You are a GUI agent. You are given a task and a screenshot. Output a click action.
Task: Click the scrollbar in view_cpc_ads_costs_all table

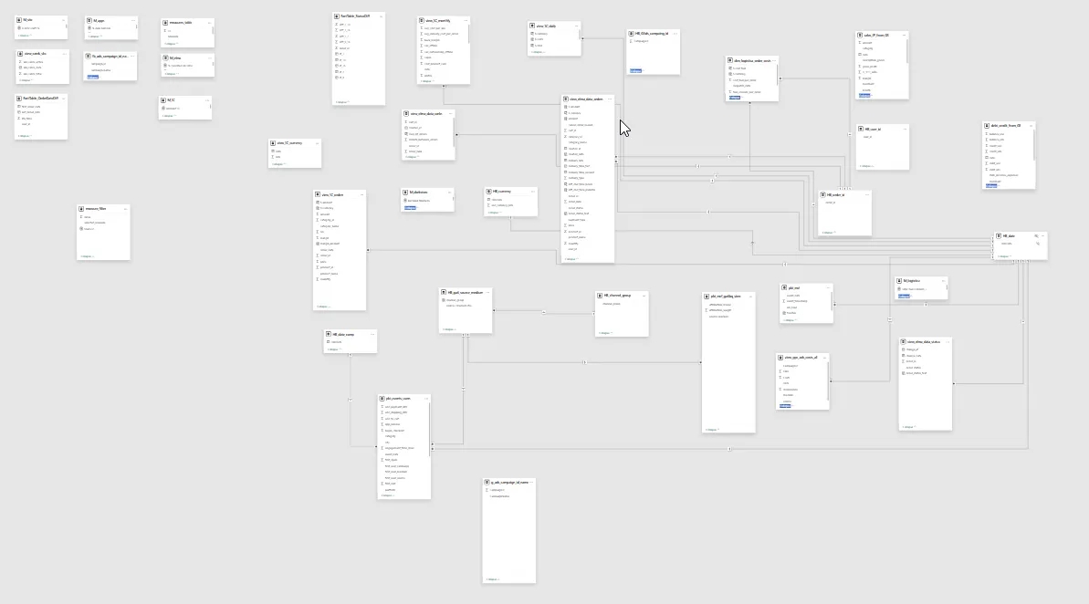point(827,382)
